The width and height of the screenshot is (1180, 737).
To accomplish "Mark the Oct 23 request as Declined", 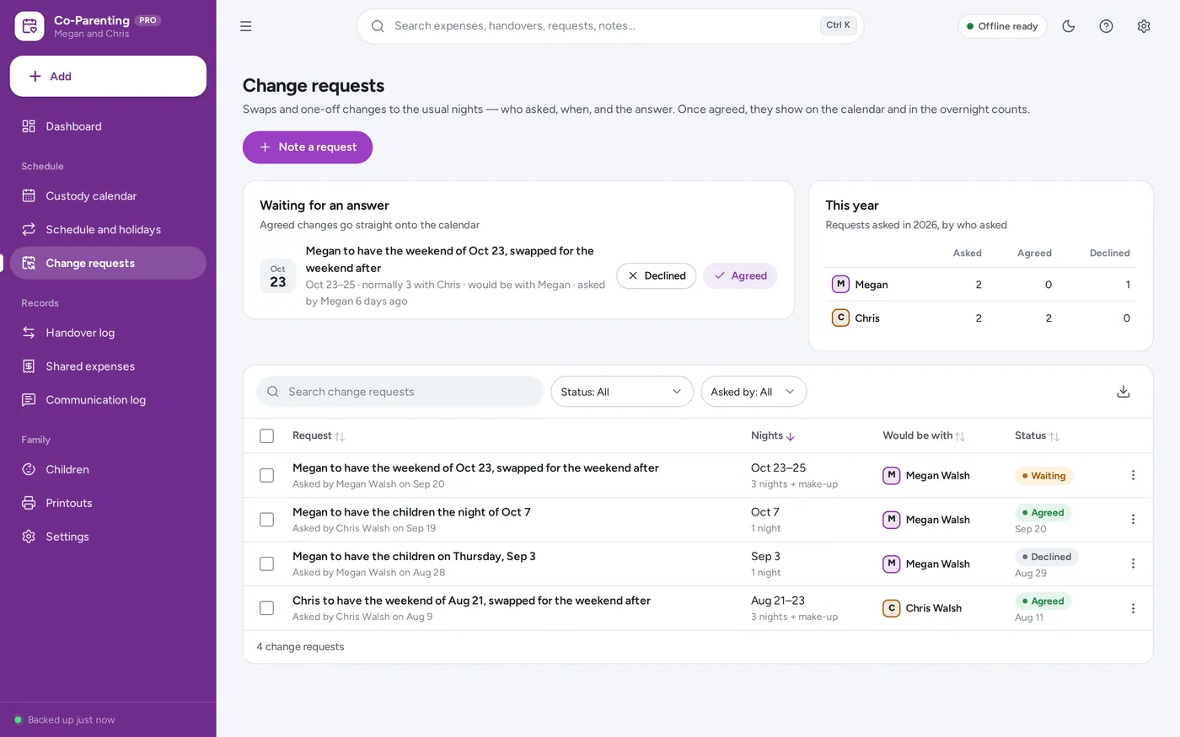I will coord(656,276).
